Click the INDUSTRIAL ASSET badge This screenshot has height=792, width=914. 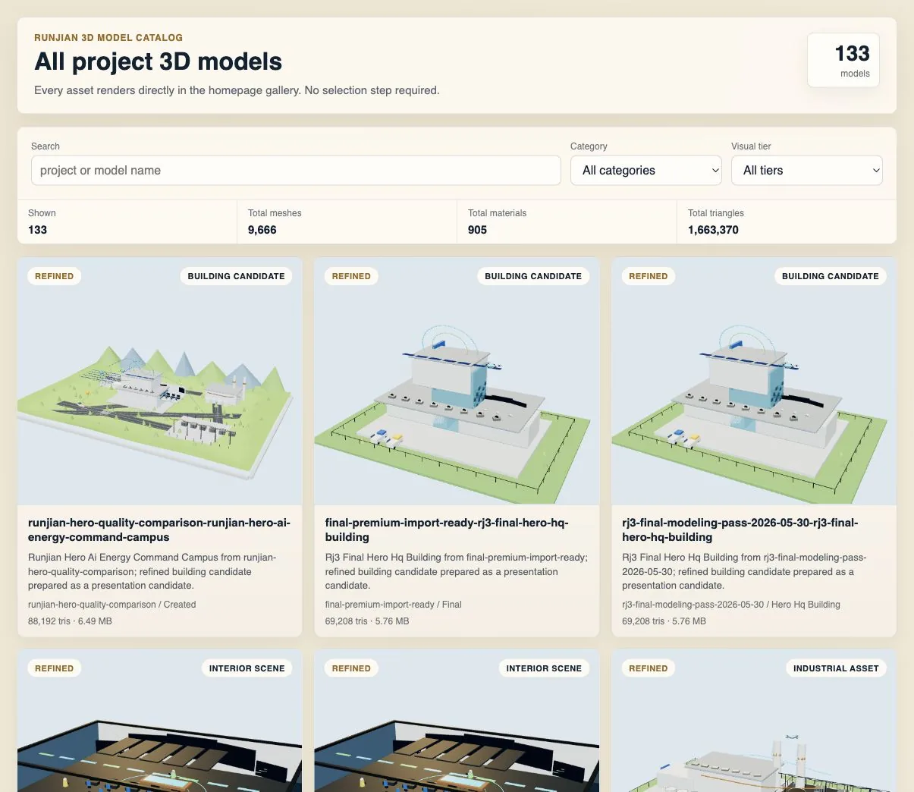pyautogui.click(x=836, y=668)
